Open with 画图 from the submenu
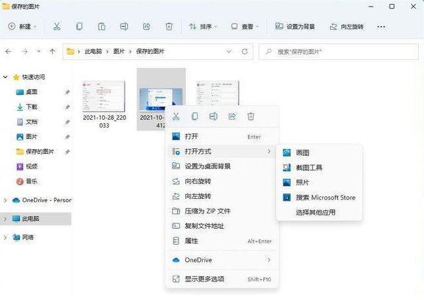Screen dimensions: 424x300 (319, 153)
